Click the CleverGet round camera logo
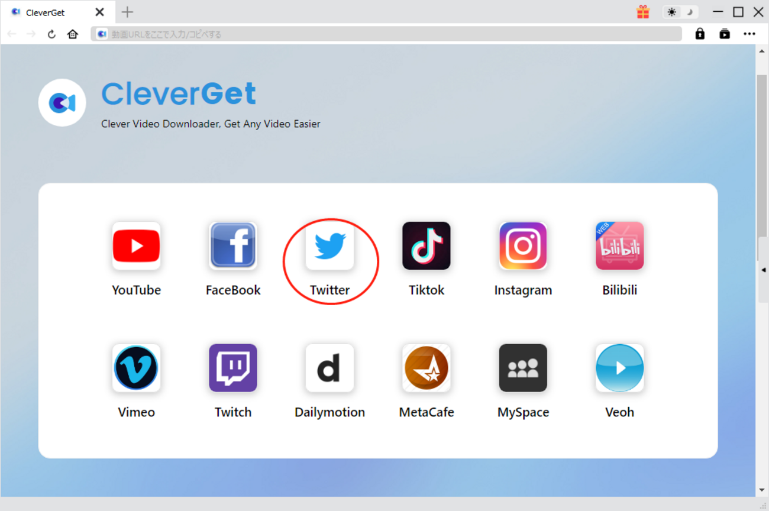The width and height of the screenshot is (769, 511). (62, 102)
